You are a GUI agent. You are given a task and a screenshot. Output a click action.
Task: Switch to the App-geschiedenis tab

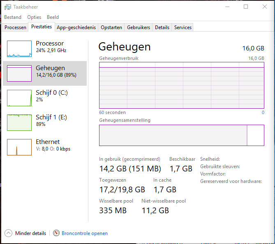[76, 27]
